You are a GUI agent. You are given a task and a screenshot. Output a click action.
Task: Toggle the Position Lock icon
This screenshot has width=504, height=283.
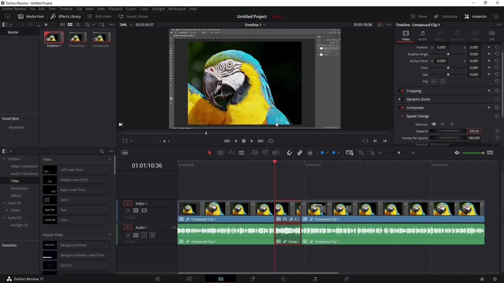click(x=310, y=153)
